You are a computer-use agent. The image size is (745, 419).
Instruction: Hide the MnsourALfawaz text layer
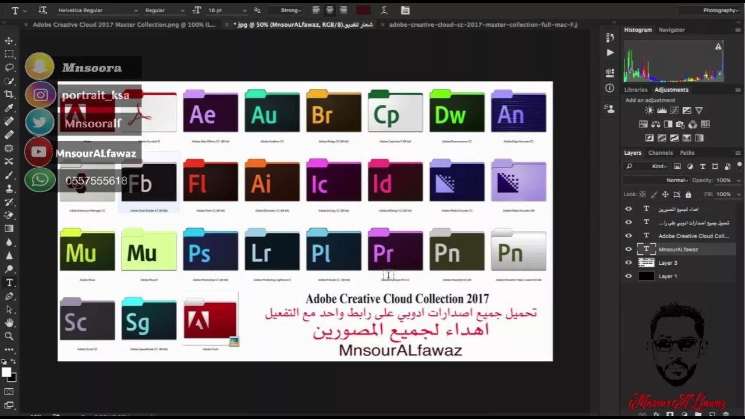point(629,249)
